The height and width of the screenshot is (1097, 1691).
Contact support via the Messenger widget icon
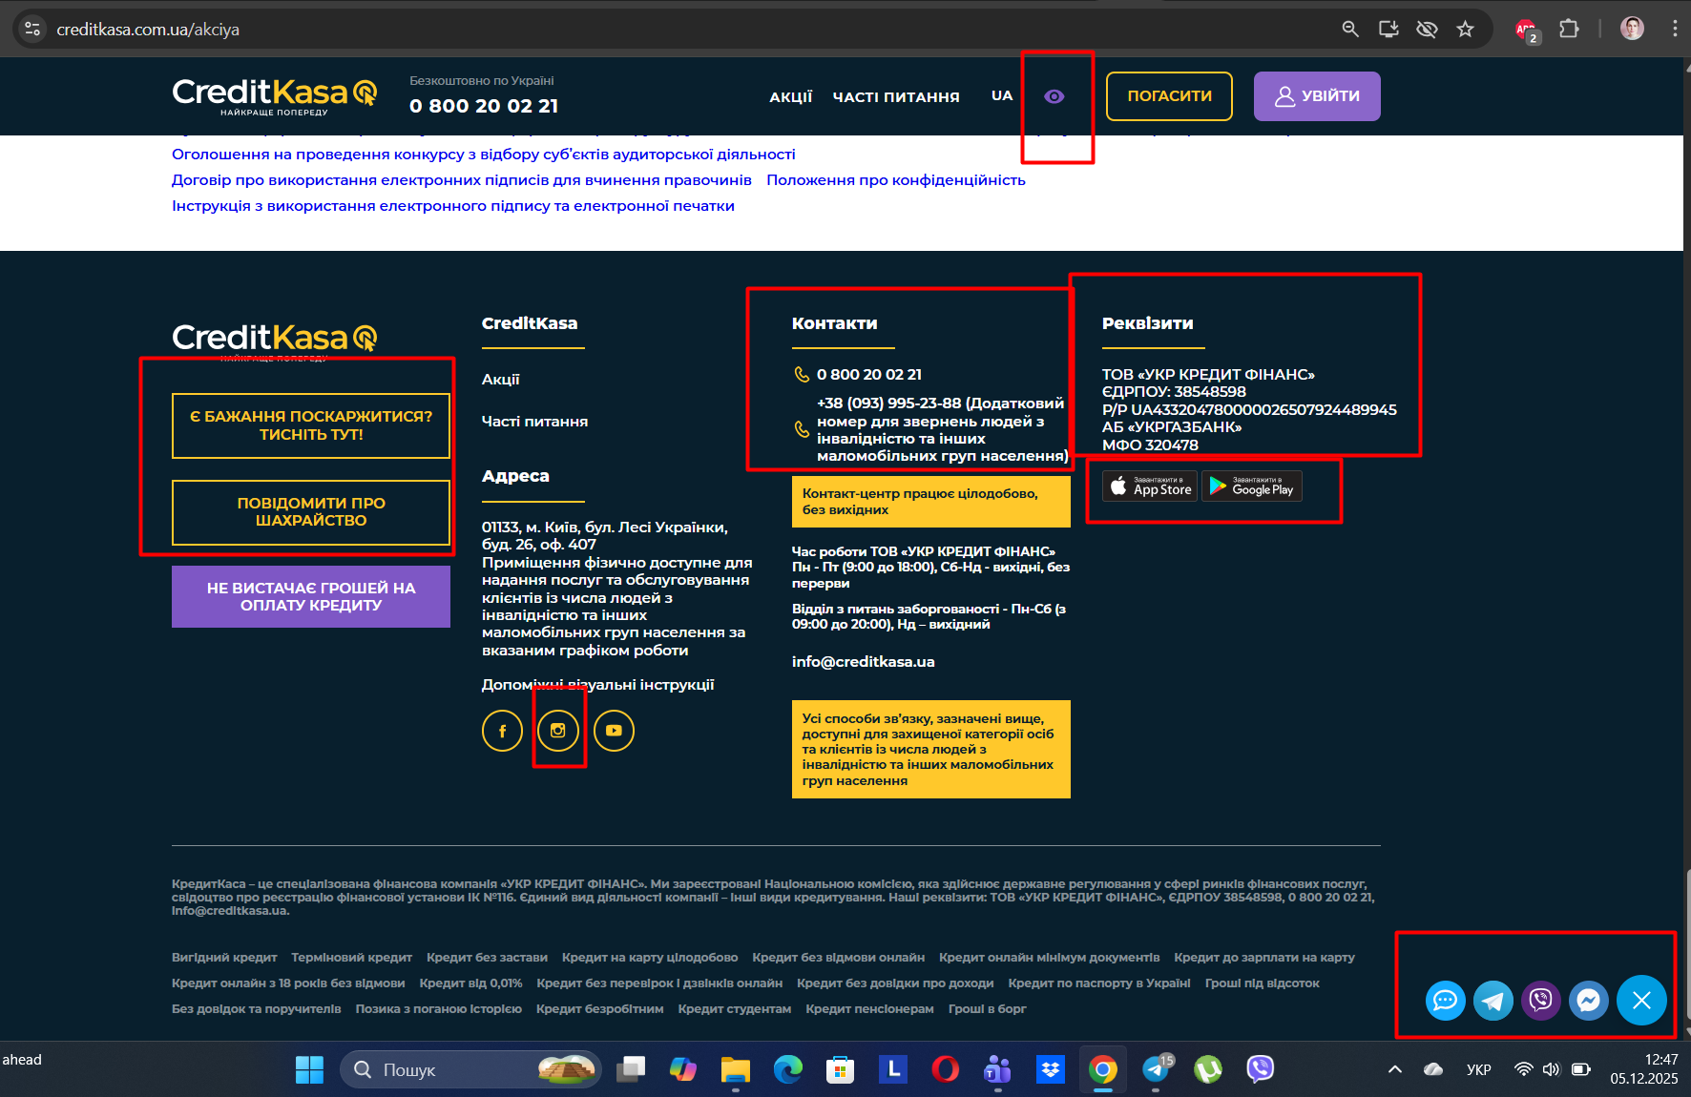pos(1589,1000)
